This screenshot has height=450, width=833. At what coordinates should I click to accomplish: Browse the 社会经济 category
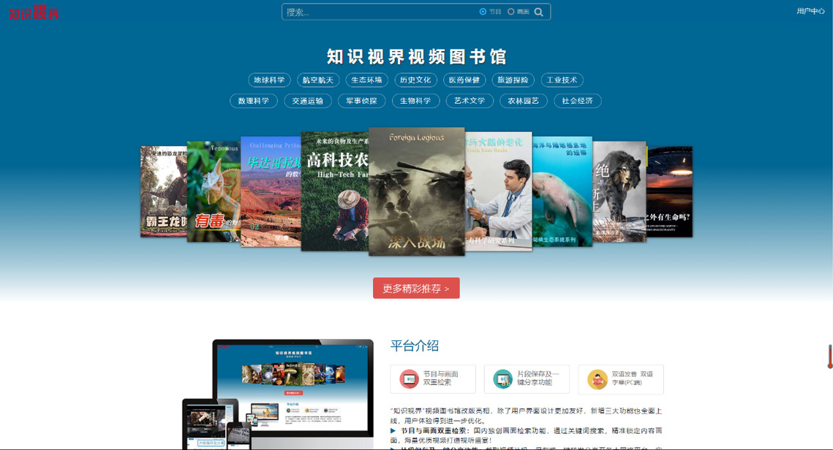point(578,101)
